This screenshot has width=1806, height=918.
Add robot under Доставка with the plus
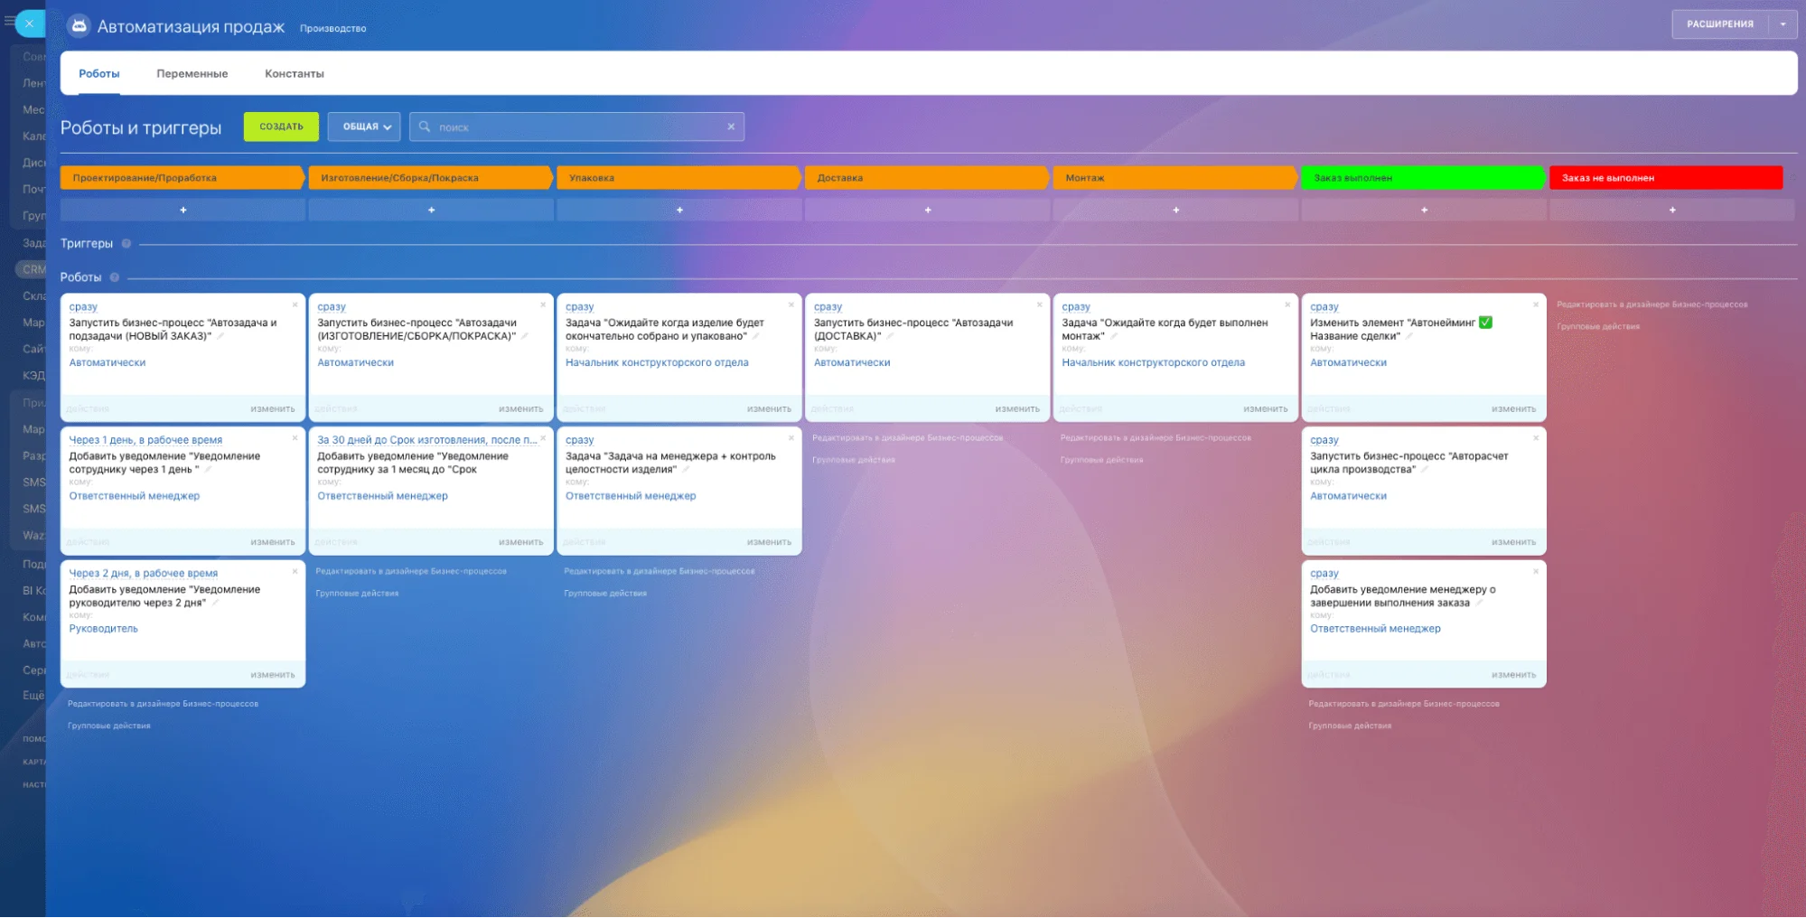click(928, 210)
